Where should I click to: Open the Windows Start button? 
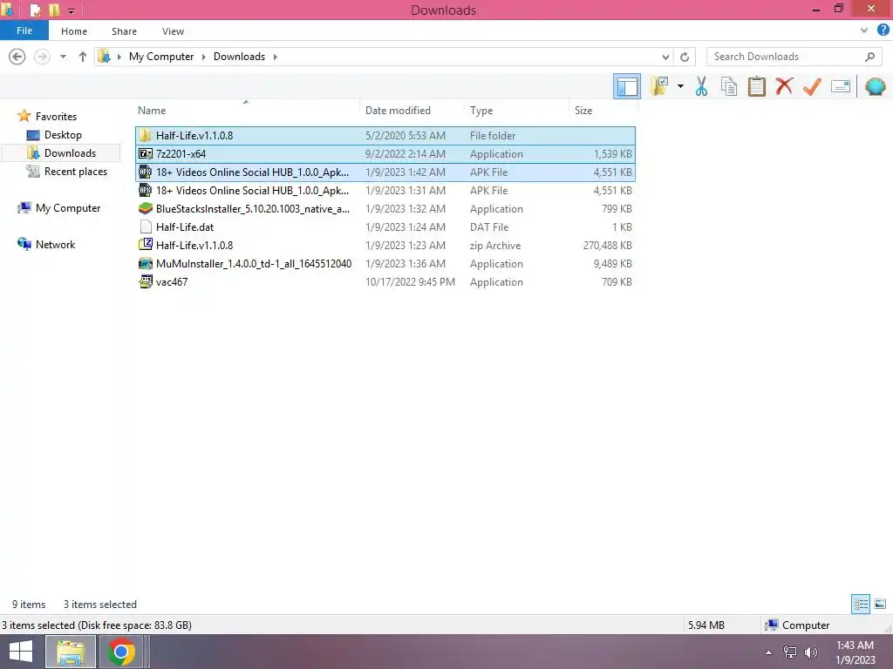pos(21,652)
